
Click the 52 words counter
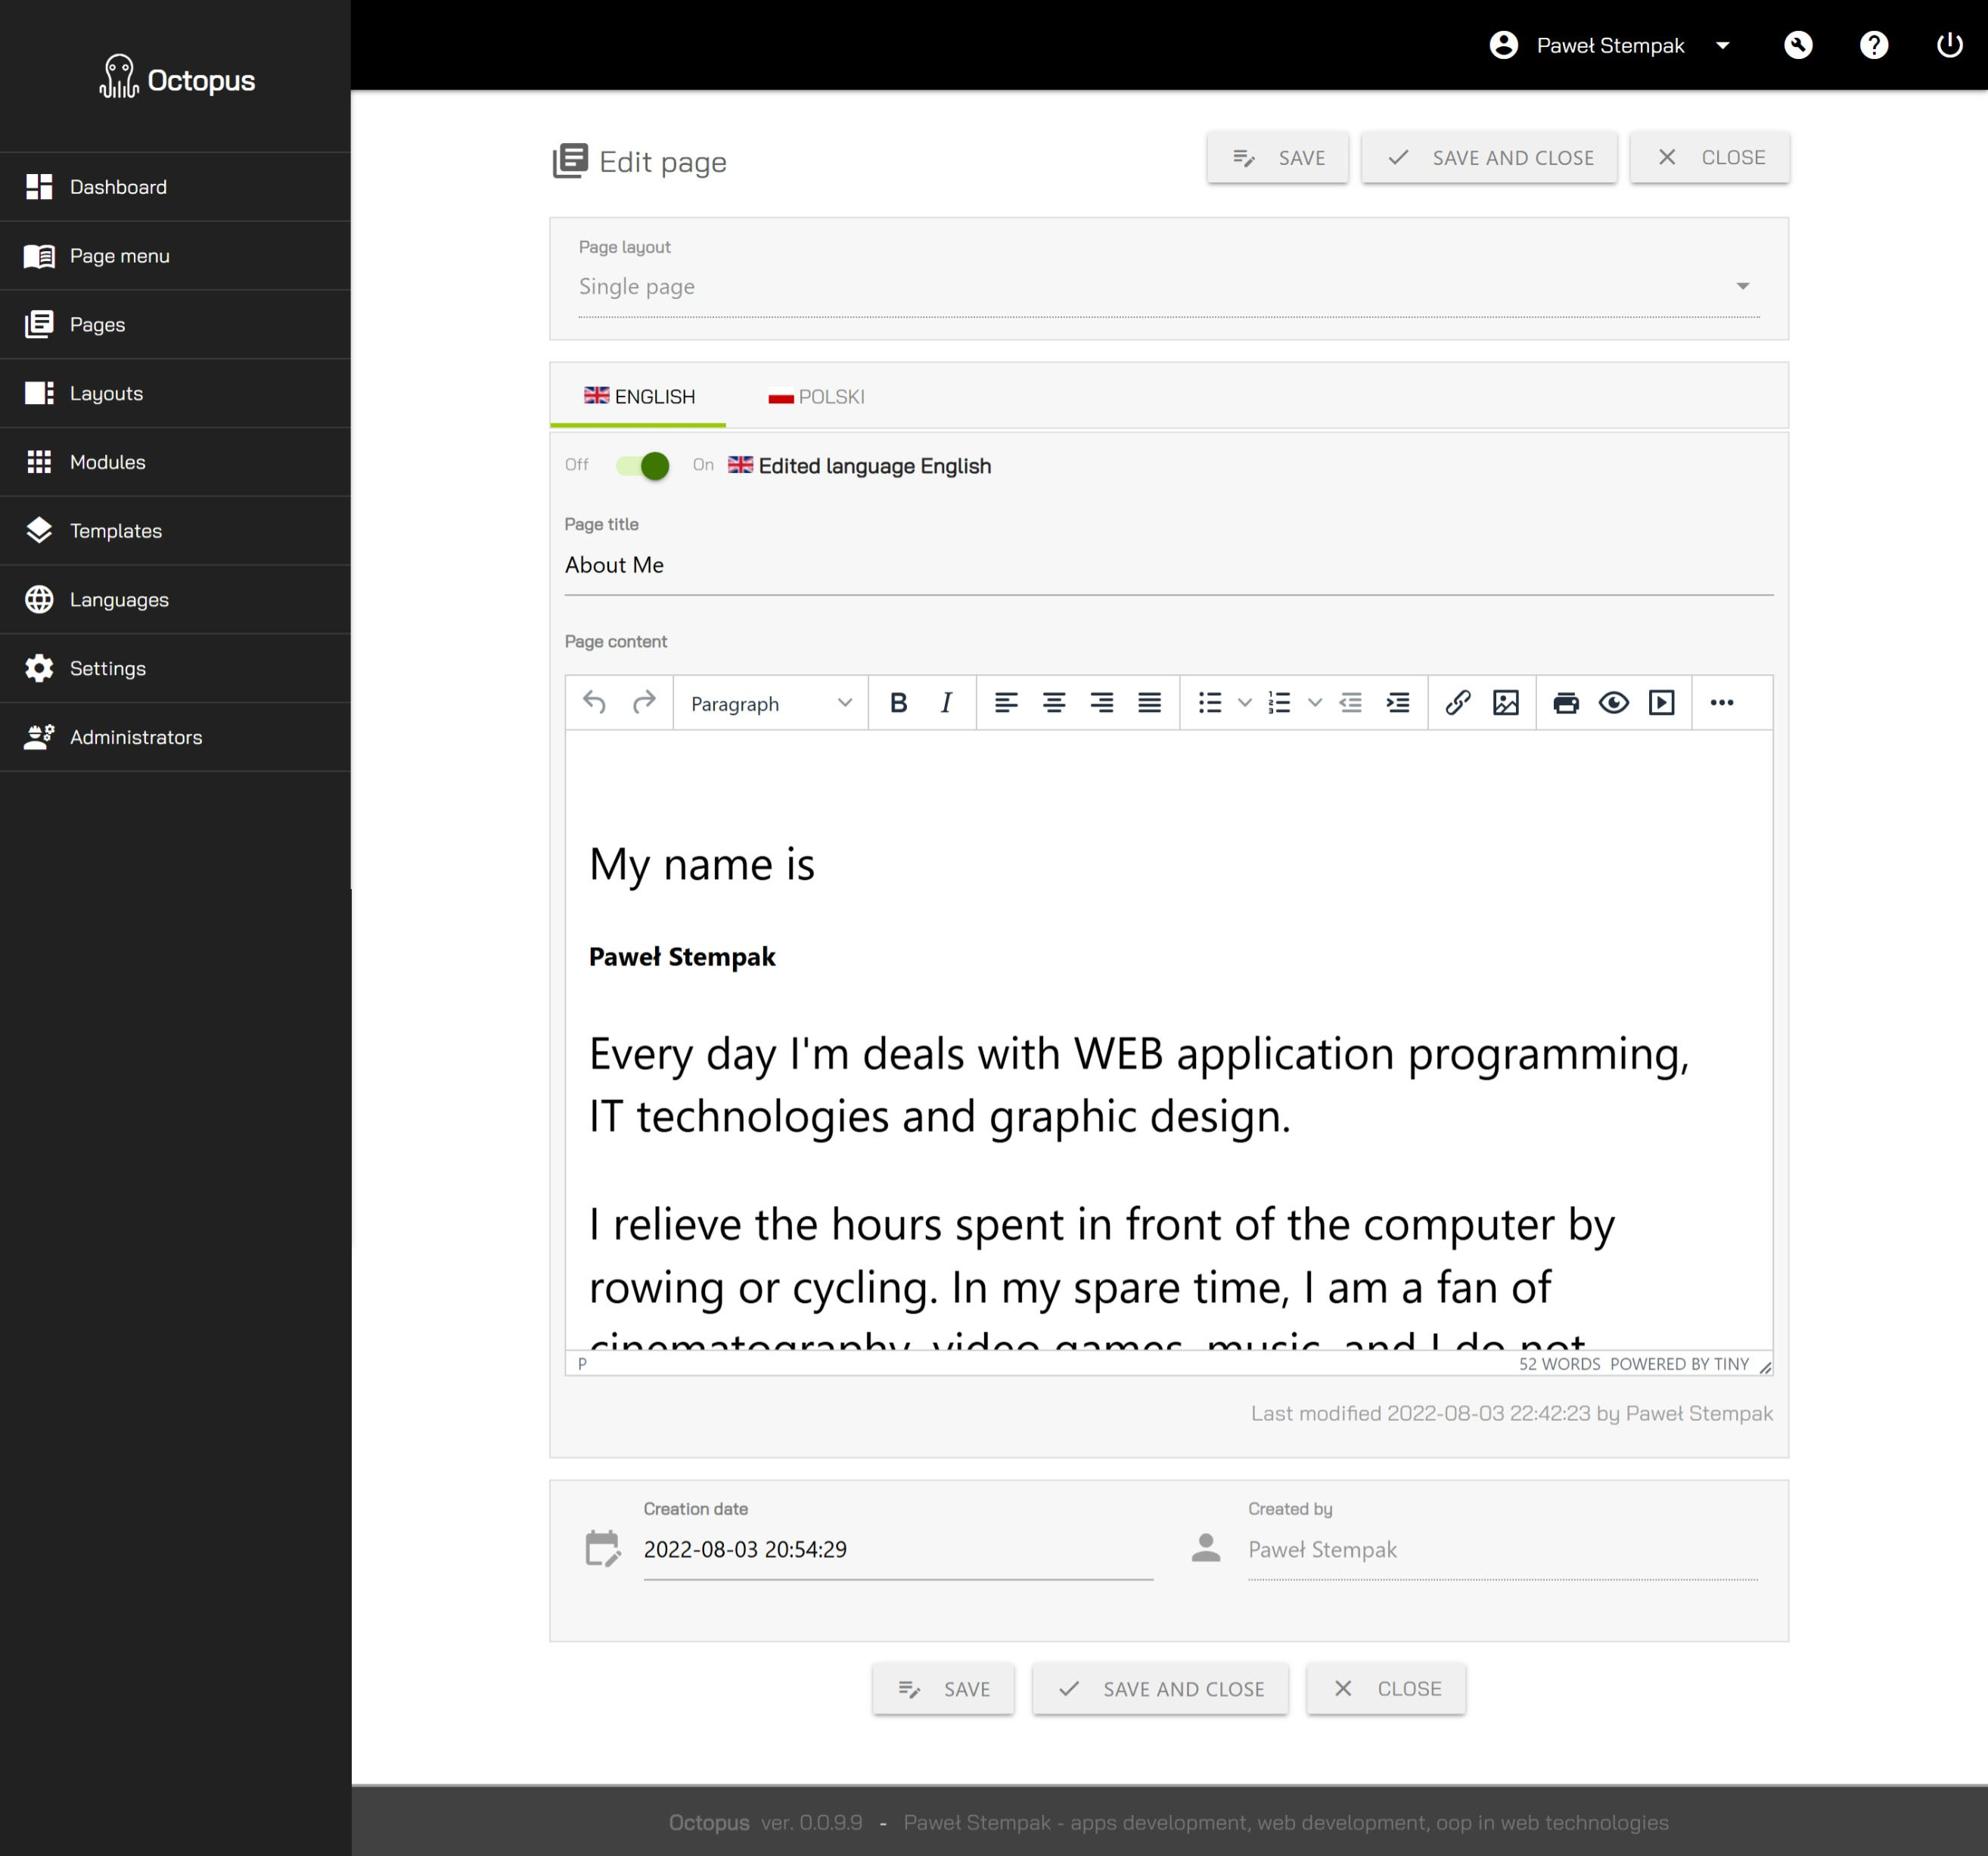1559,1364
